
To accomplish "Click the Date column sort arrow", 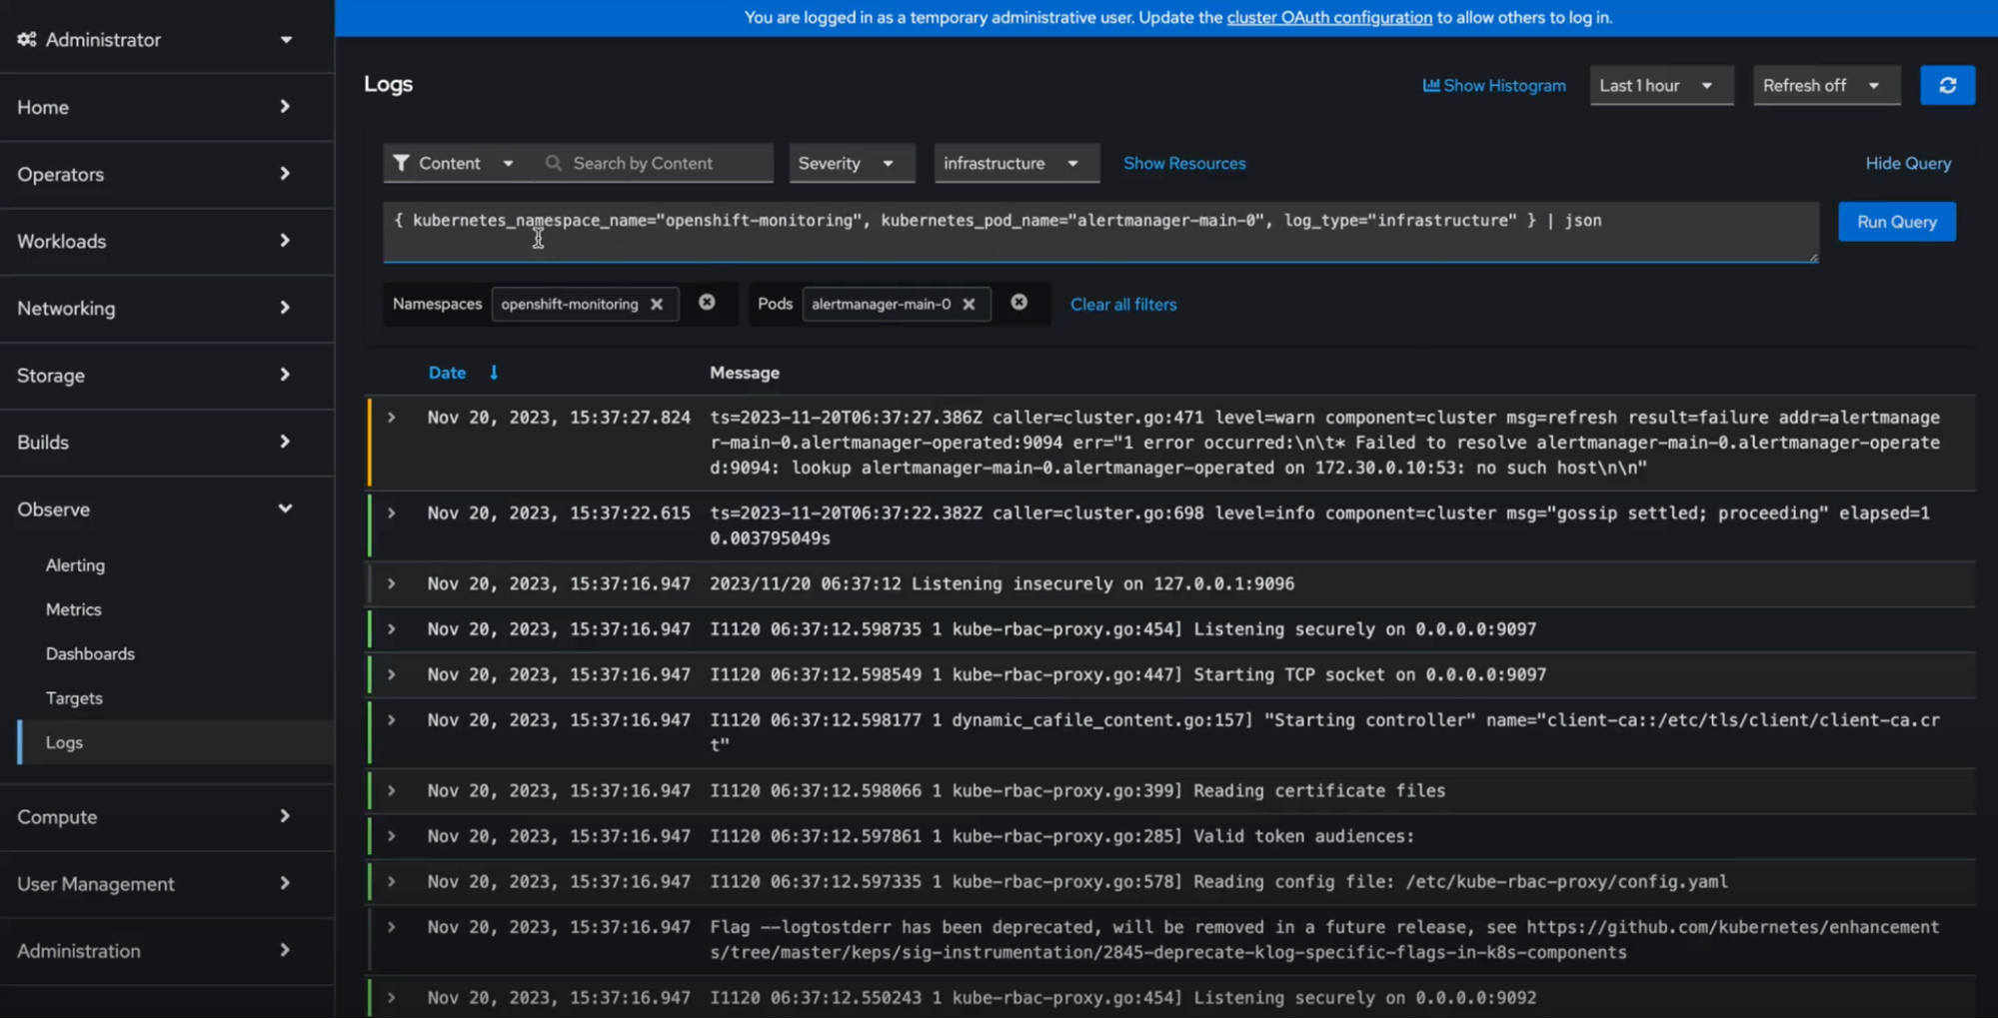I will [494, 373].
